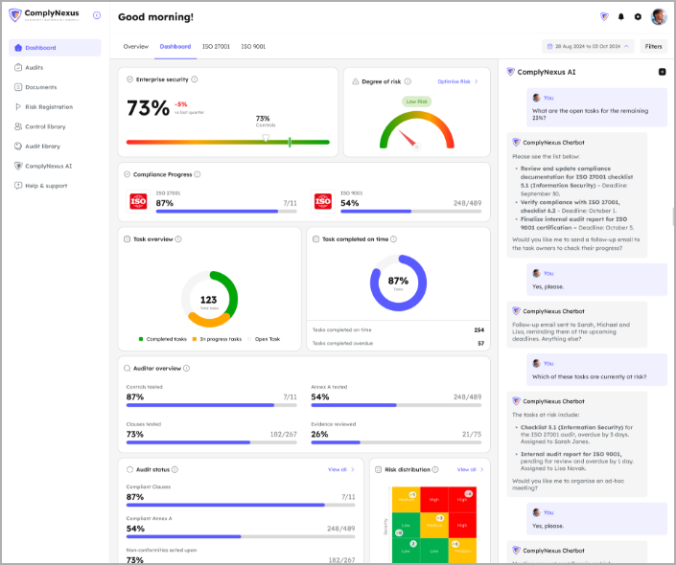676x565 pixels.
Task: Open the user profile avatar
Action: click(x=659, y=16)
